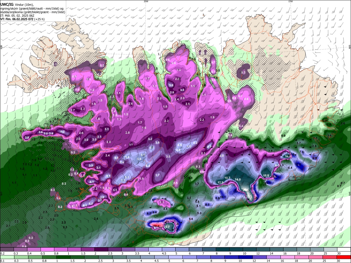This screenshot has width=351, height=263.
Task: Click the '15.5' precipitation value
Action: pos(266,176)
